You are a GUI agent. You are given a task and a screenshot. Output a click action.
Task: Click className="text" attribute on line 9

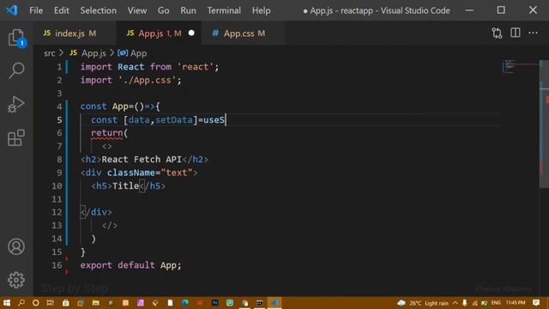tap(149, 173)
